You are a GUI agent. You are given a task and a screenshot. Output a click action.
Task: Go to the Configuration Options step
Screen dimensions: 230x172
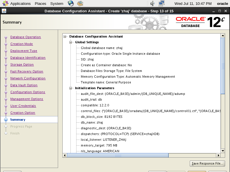(28, 92)
